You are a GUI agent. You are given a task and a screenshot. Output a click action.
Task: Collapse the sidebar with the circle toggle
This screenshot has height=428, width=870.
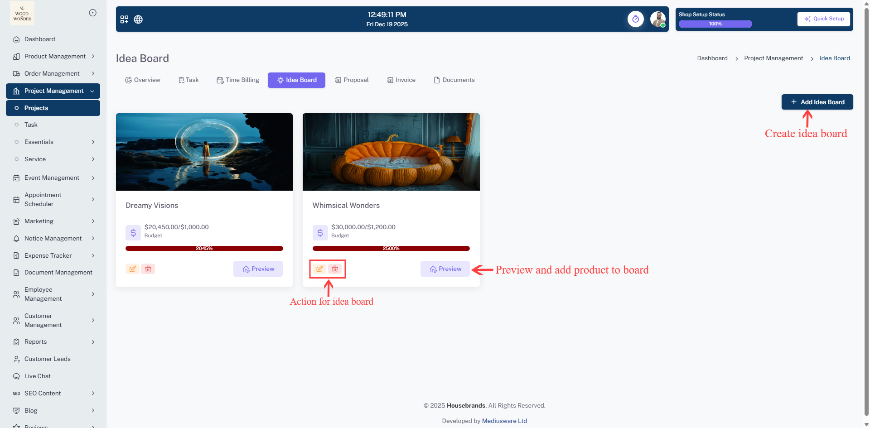coord(92,13)
